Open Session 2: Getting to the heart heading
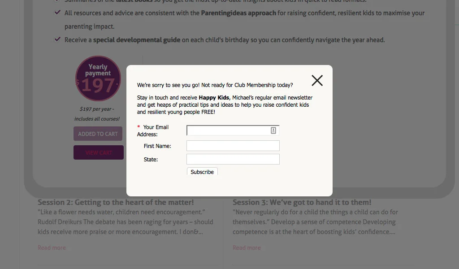 pos(116,202)
